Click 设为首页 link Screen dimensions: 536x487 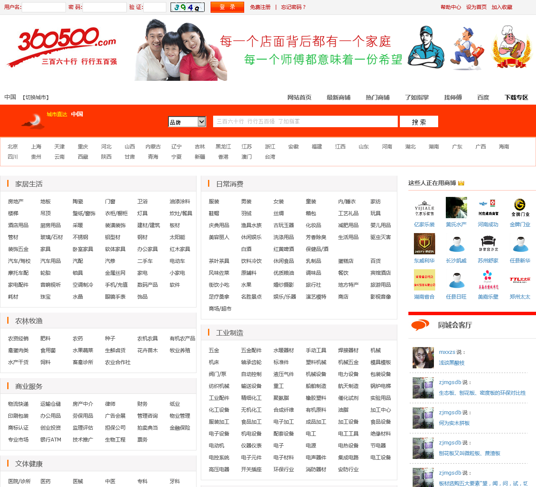point(476,7)
